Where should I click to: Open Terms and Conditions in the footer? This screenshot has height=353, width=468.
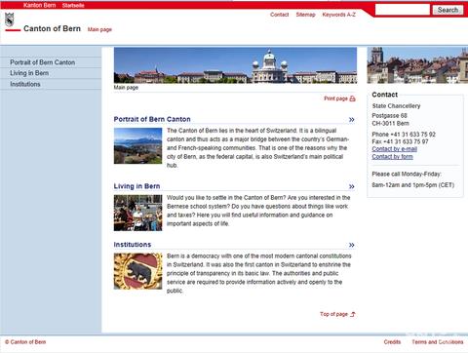pos(438,342)
